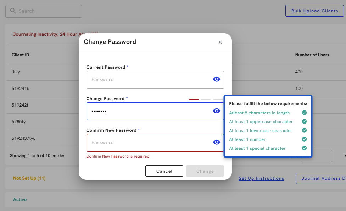Reveal the Change Password field text
The image size is (346, 211).
click(216, 111)
